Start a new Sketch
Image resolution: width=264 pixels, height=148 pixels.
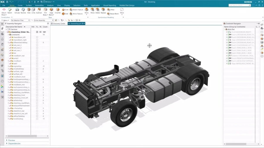click(x=10, y=10)
